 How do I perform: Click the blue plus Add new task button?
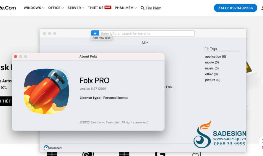click(95, 33)
